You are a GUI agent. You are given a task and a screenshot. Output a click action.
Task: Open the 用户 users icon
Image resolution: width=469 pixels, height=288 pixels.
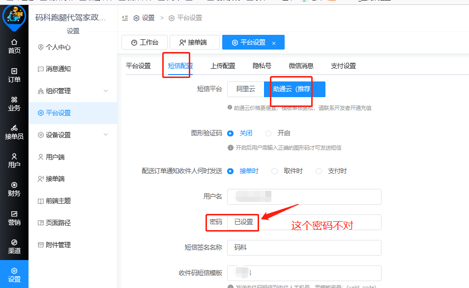(x=14, y=156)
